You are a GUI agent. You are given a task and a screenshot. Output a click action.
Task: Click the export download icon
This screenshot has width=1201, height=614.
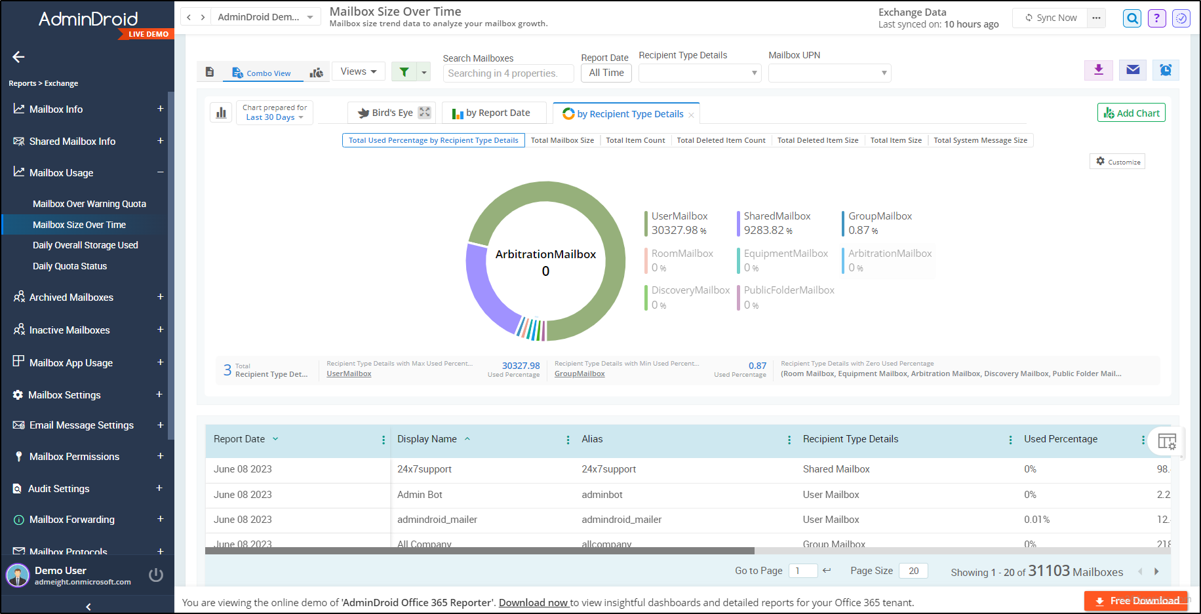pos(1099,69)
